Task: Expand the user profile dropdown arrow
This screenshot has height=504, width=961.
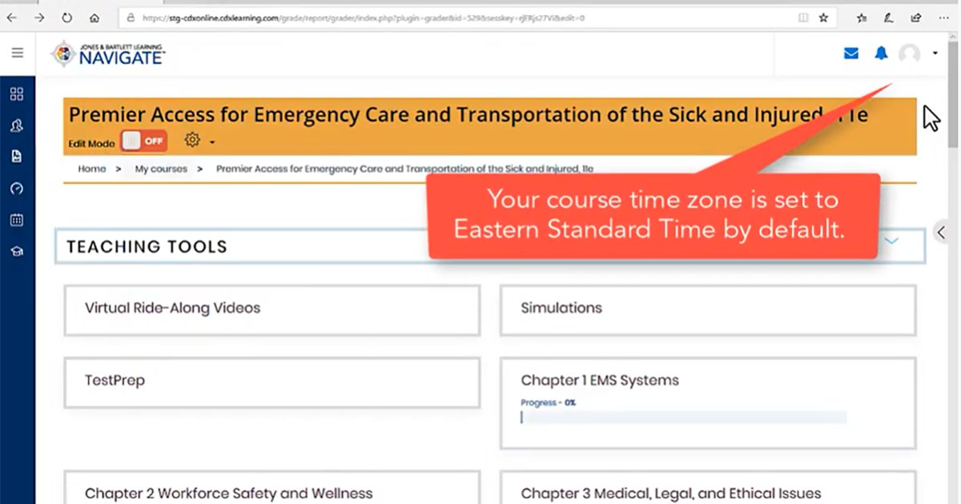Action: 935,54
